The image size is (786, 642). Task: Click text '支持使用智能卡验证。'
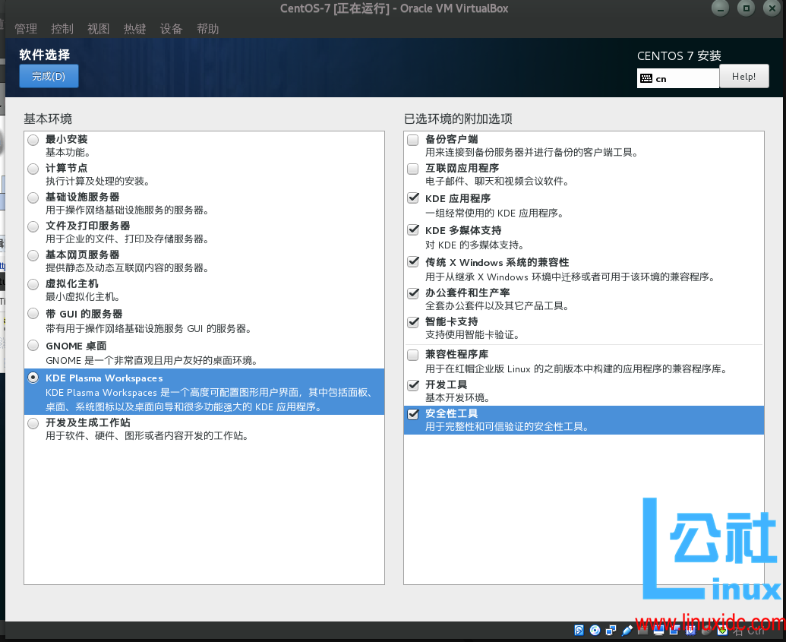coord(472,334)
